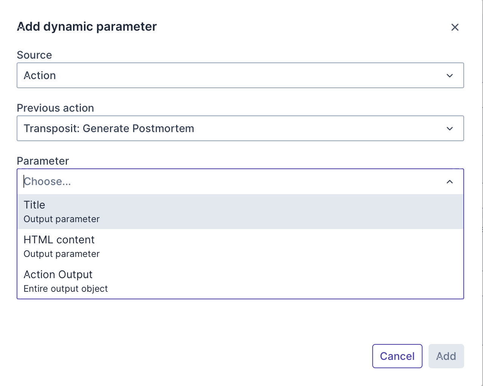
Task: Expand the Source dropdown chevron
Action: coord(450,76)
